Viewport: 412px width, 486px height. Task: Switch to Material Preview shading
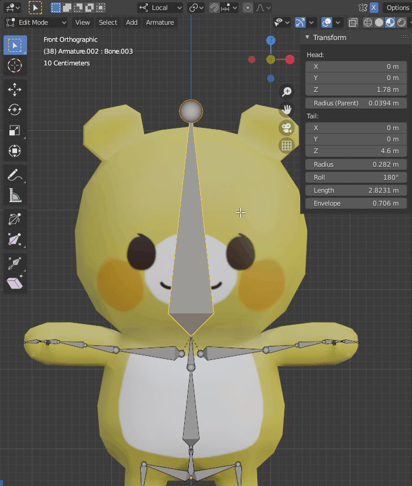click(390, 22)
